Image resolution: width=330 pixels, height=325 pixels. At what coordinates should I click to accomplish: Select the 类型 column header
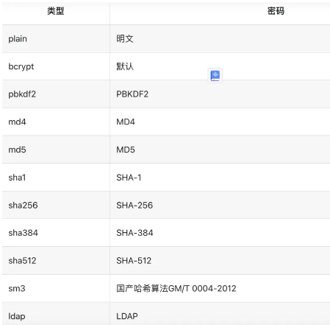[x=56, y=11]
